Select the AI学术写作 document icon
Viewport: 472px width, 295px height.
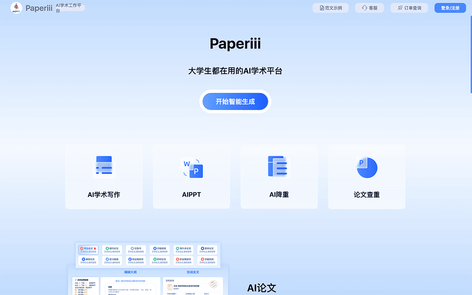pos(104,166)
